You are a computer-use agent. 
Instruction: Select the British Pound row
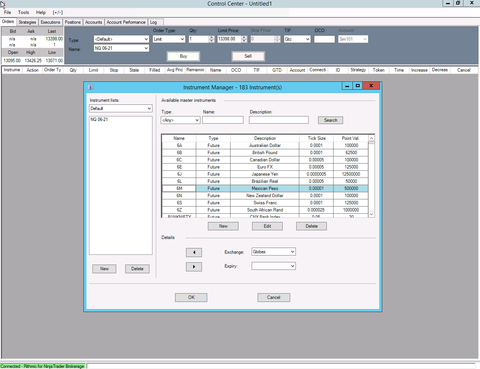click(265, 153)
